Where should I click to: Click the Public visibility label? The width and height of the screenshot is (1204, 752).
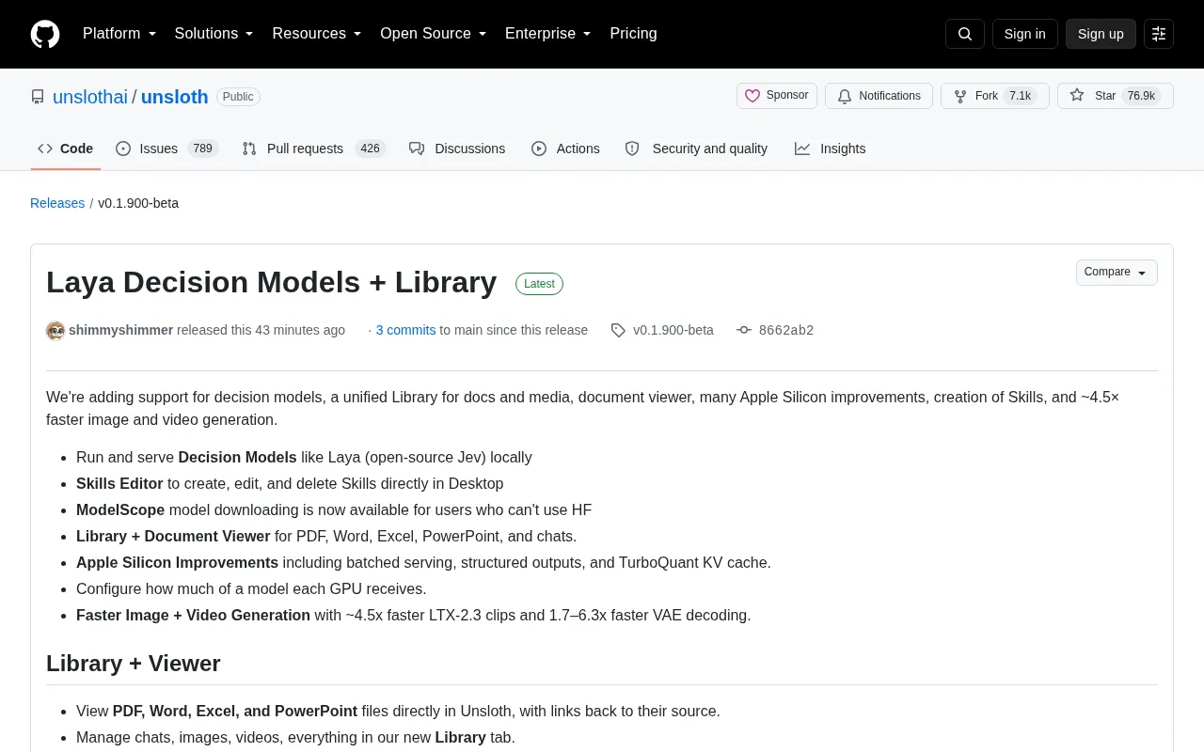(238, 97)
